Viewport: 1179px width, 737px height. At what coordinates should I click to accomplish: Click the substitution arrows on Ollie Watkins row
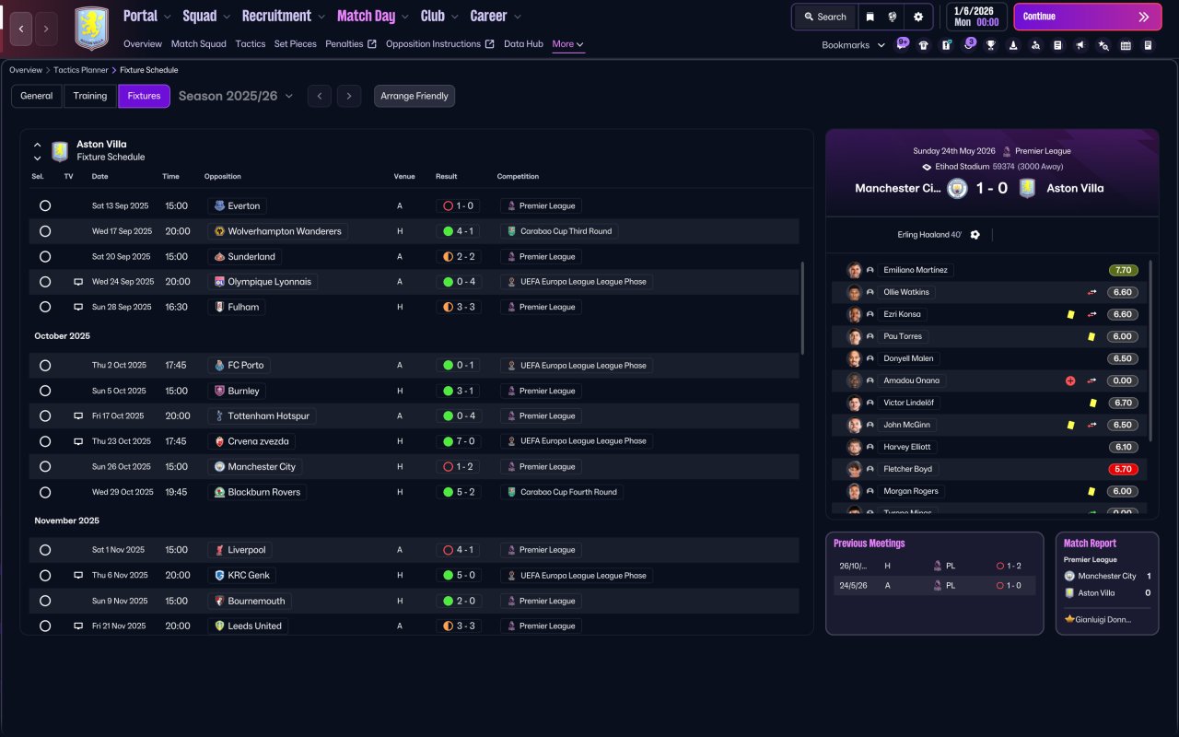1091,292
